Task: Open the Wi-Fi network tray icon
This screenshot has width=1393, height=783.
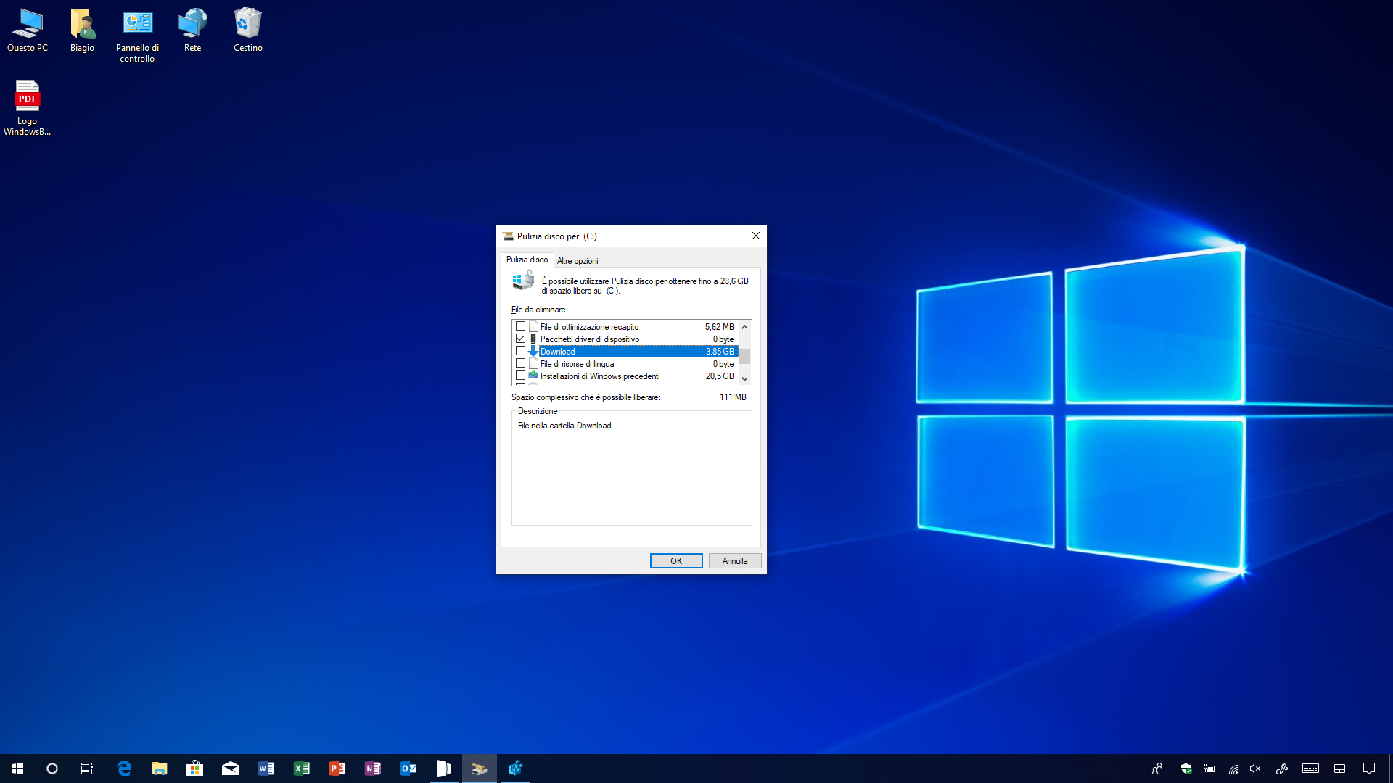Action: coord(1233,768)
